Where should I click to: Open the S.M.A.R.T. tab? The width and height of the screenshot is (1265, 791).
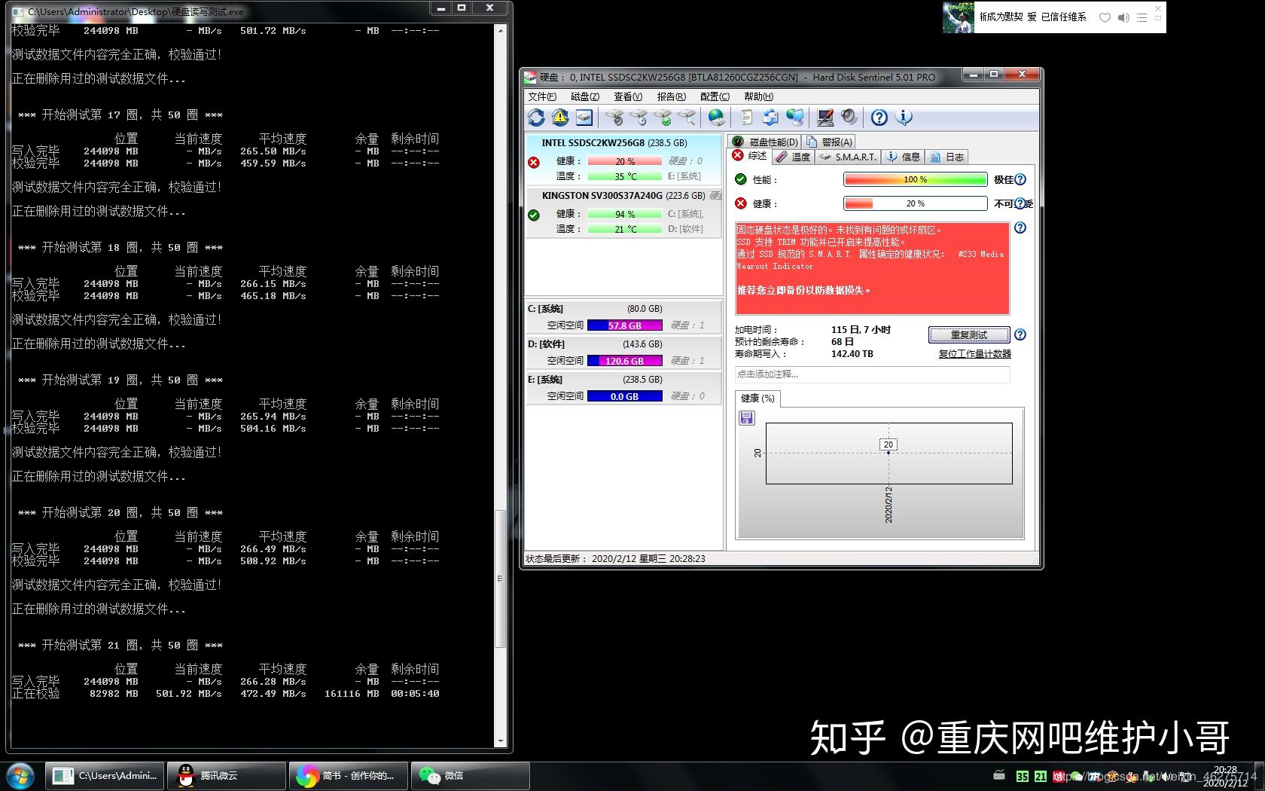point(848,157)
